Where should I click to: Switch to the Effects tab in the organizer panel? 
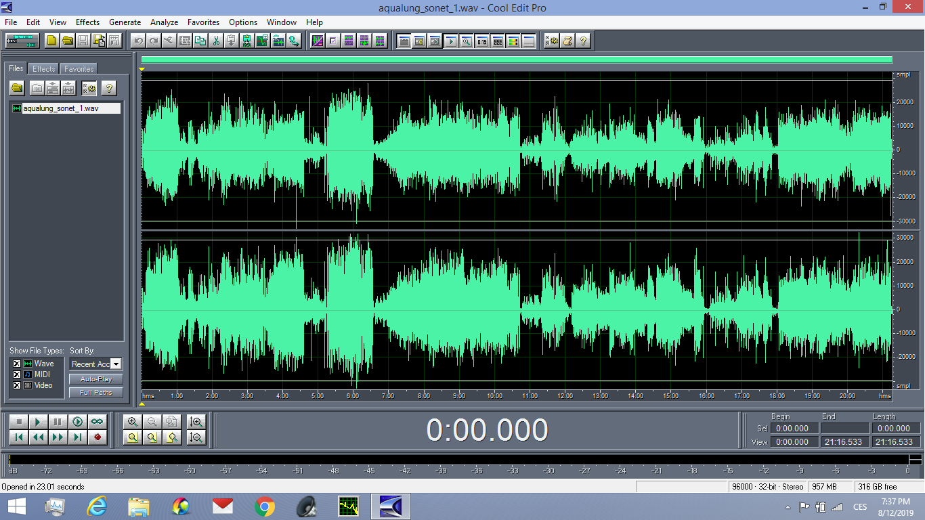click(x=44, y=69)
